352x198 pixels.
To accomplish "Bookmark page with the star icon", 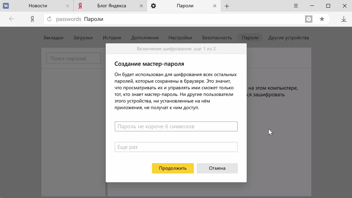I will coord(322,19).
